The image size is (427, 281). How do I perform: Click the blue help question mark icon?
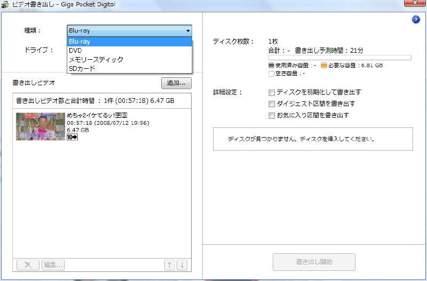pyautogui.click(x=416, y=20)
